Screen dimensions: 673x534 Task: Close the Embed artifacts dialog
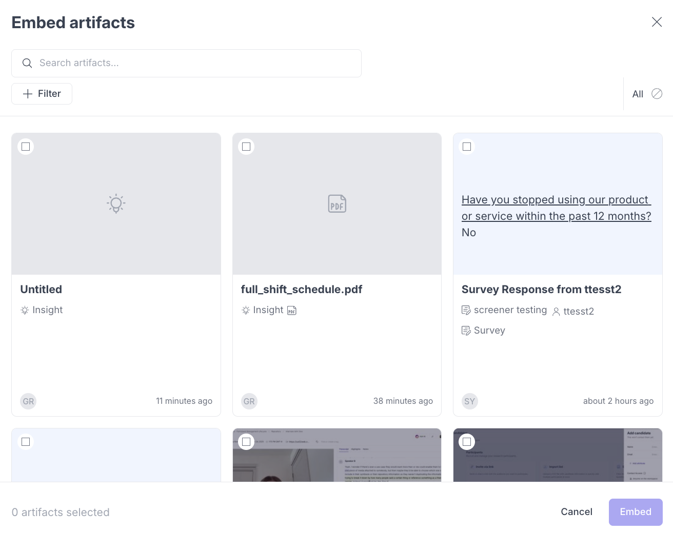[x=657, y=22]
